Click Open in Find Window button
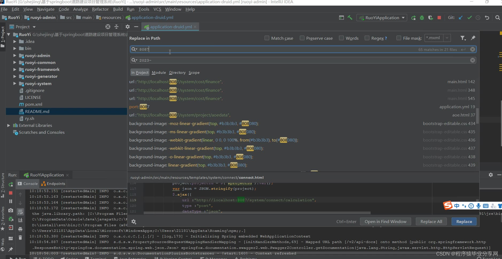 pyautogui.click(x=385, y=221)
